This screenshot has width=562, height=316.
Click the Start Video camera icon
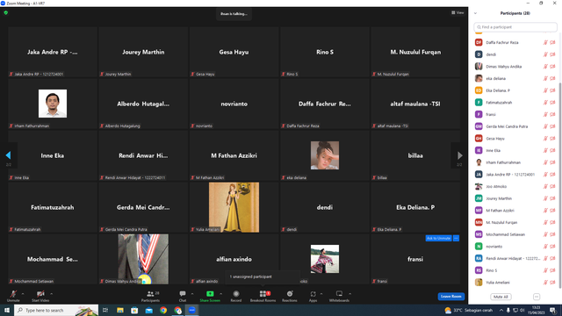click(x=40, y=294)
